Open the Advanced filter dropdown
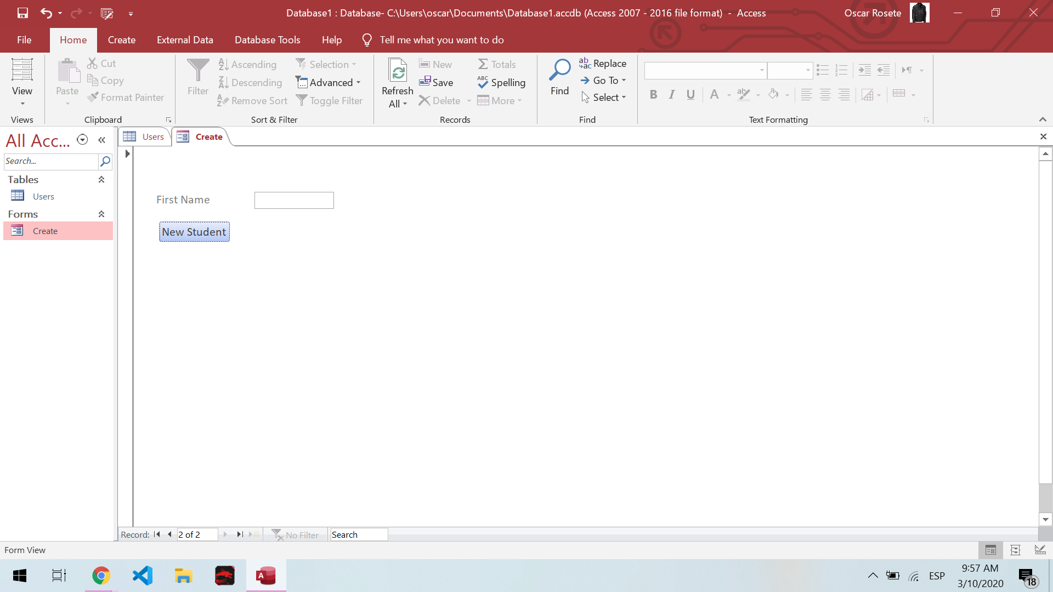This screenshot has width=1053, height=592. [x=329, y=82]
